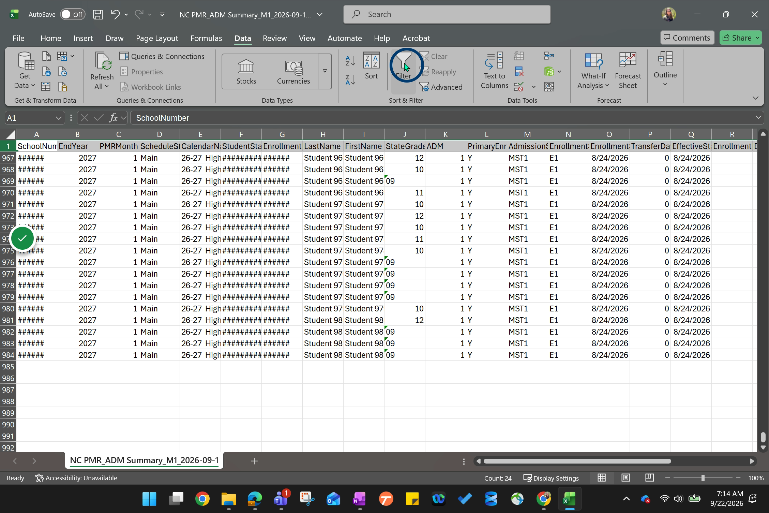Open the Acrobat tab
Image resolution: width=769 pixels, height=513 pixels.
click(x=416, y=38)
